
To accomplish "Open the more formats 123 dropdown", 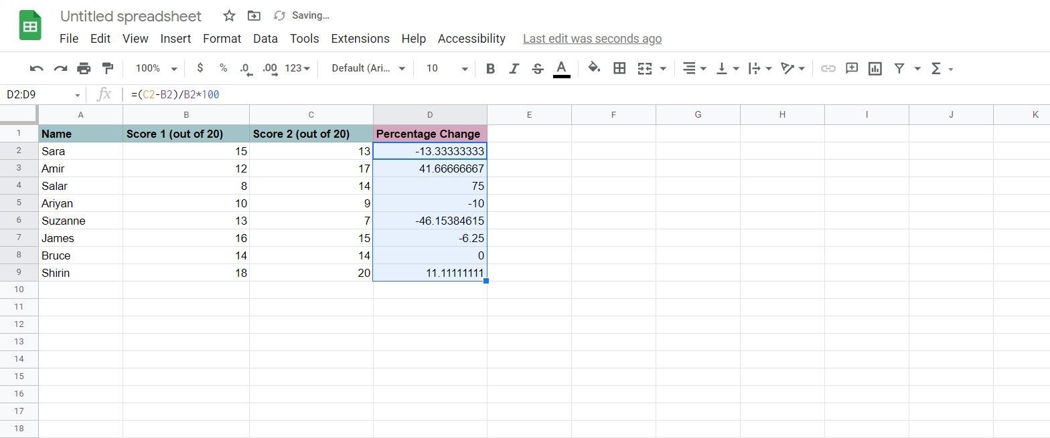I will coord(297,68).
